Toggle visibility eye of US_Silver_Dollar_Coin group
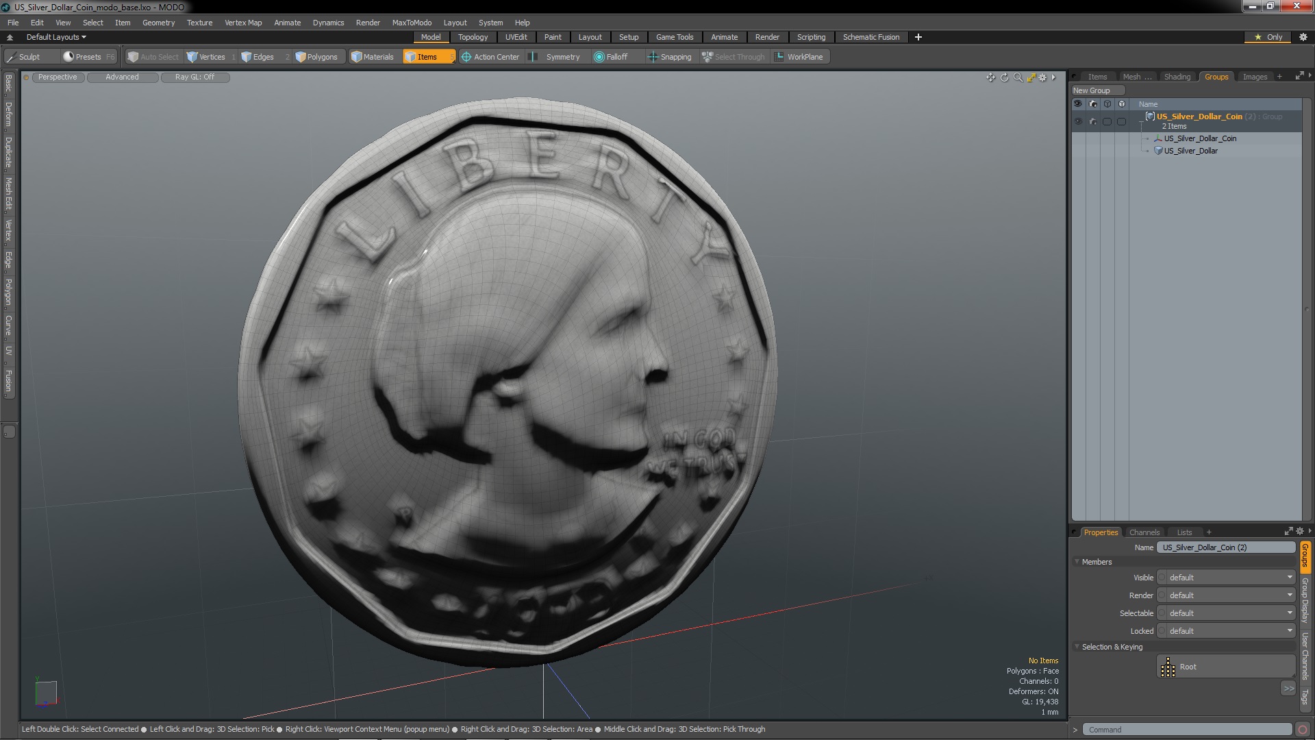Screen dimensions: 1315x740 coord(1078,122)
